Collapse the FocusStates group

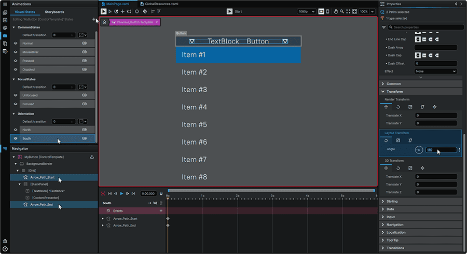[x=13, y=79]
